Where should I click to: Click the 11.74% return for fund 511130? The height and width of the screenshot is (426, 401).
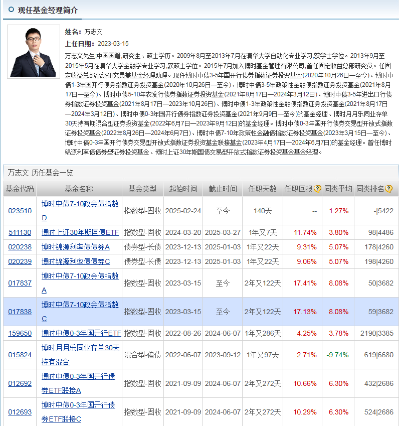click(x=305, y=232)
